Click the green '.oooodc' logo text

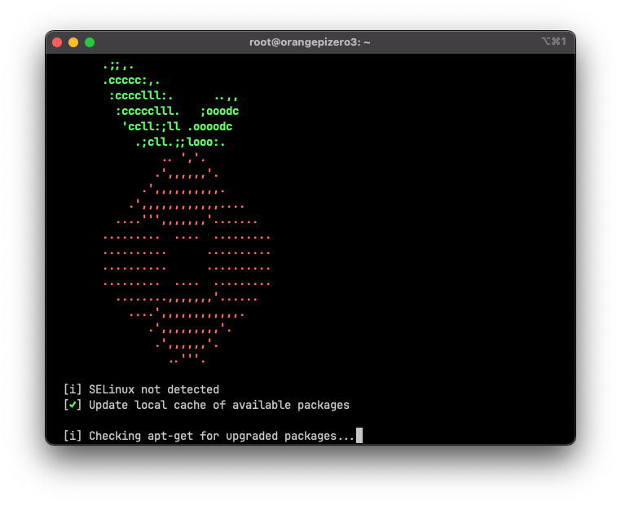(209, 127)
